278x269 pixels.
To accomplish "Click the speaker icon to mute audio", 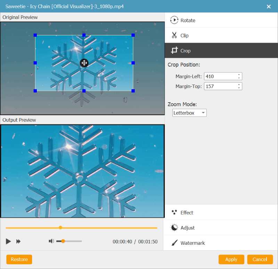I will click(51, 241).
